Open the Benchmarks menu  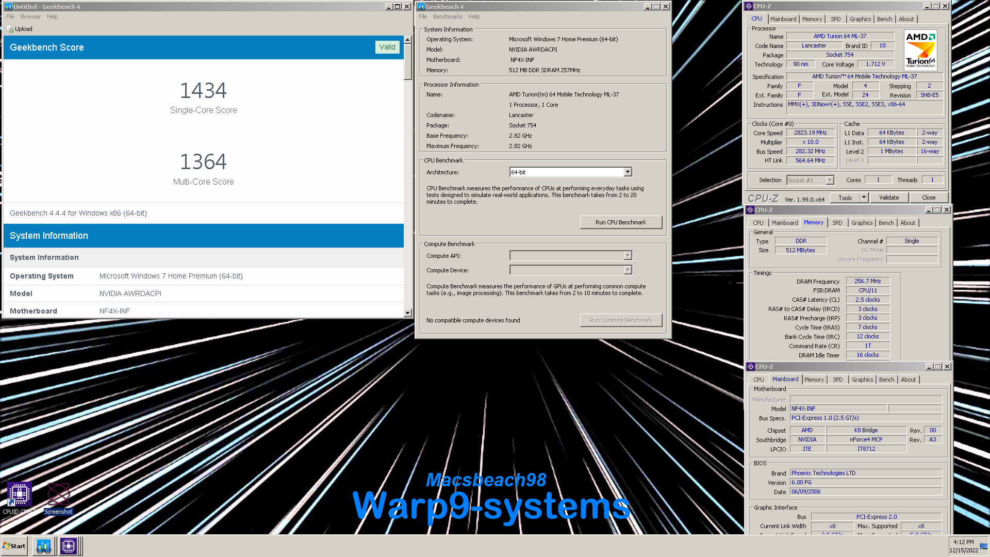[448, 17]
